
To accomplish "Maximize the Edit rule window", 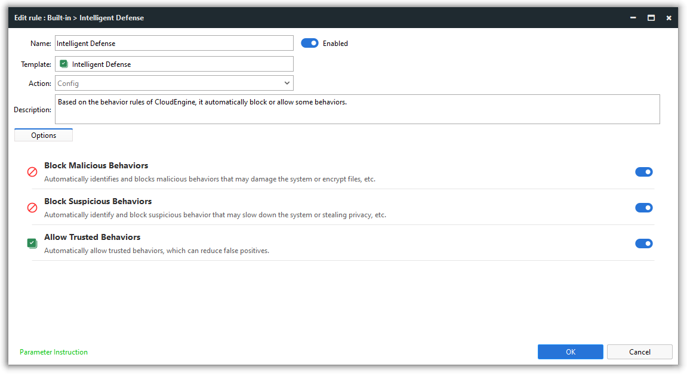I will pyautogui.click(x=651, y=17).
